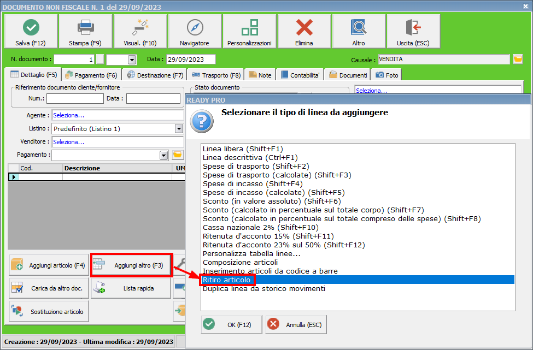Open the Altro search options
Viewport: 533px width, 350px height.
pos(359,31)
